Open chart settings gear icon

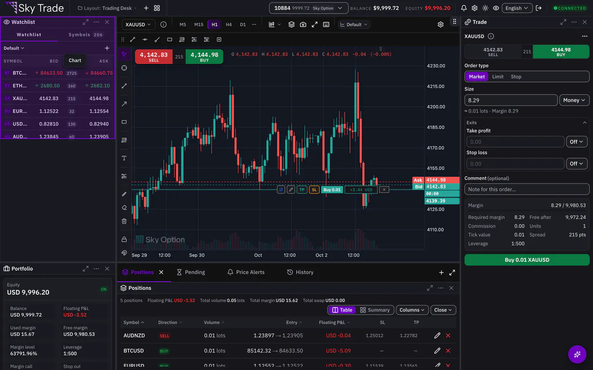pos(441,25)
